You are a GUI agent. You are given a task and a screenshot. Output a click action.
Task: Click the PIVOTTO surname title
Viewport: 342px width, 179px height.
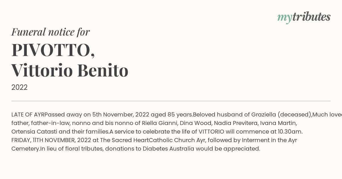[x=53, y=50]
